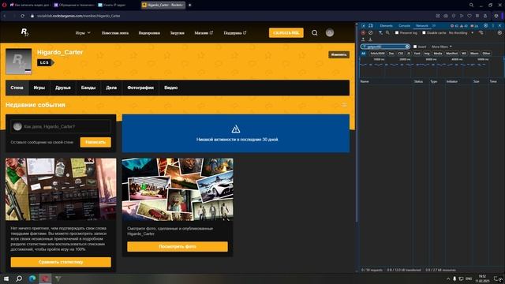Click the network filter text input
The image size is (505, 284).
385,47
